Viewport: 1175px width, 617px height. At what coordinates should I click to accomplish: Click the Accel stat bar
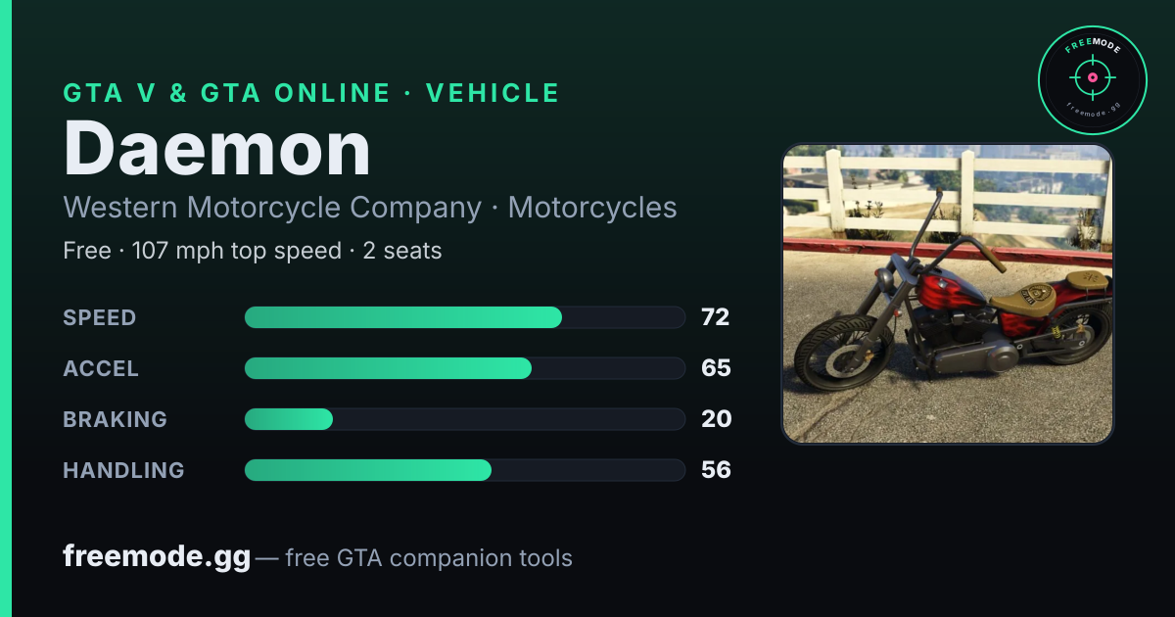[x=464, y=368]
